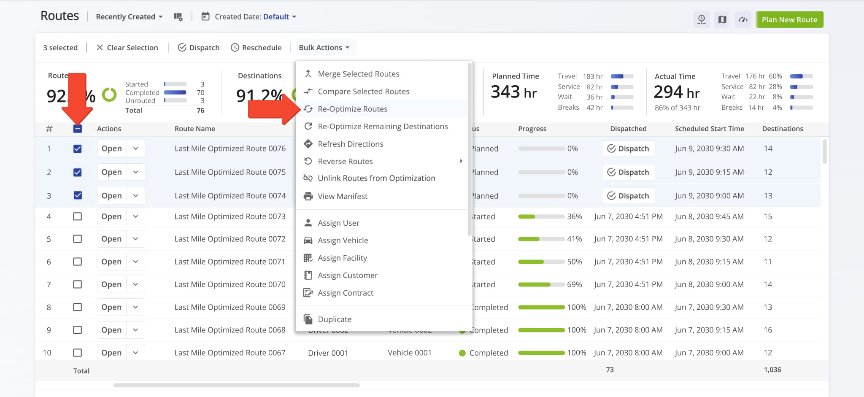The width and height of the screenshot is (864, 397).
Task: Choose Assign Vehicle from the bulk menu
Action: point(342,240)
